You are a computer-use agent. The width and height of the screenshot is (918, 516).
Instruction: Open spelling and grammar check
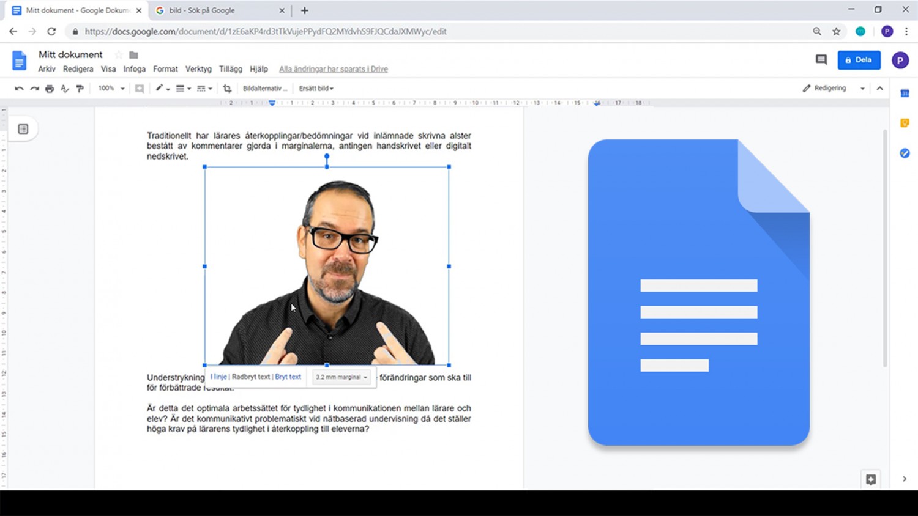tap(65, 88)
